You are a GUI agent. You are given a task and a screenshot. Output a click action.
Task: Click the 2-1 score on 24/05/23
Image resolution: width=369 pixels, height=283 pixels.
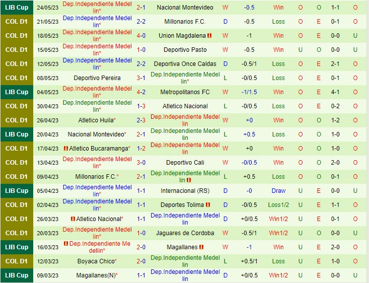pyautogui.click(x=141, y=7)
